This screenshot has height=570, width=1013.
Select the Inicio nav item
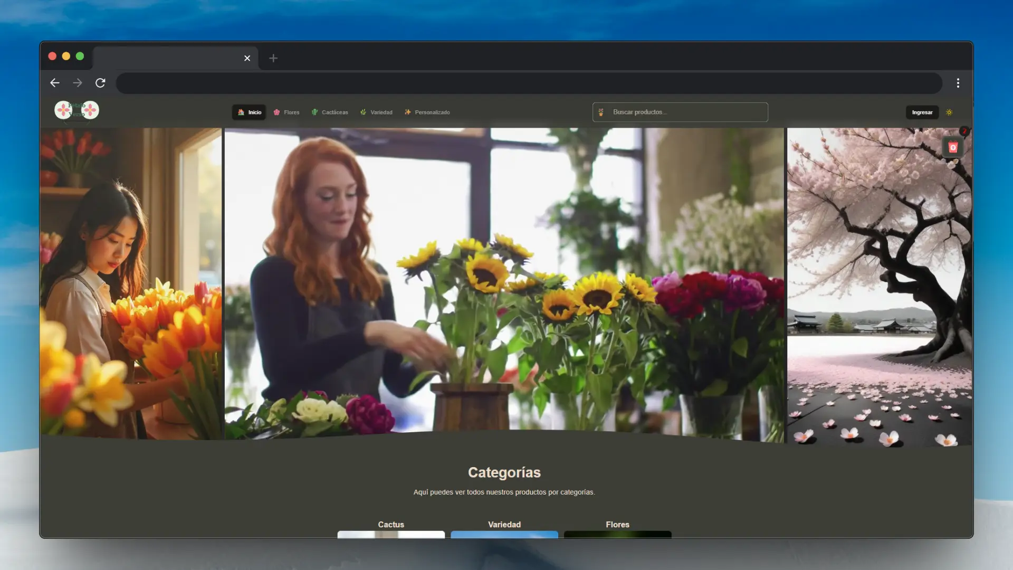coord(249,112)
